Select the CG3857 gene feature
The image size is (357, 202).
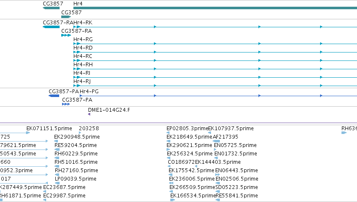coord(51,8)
